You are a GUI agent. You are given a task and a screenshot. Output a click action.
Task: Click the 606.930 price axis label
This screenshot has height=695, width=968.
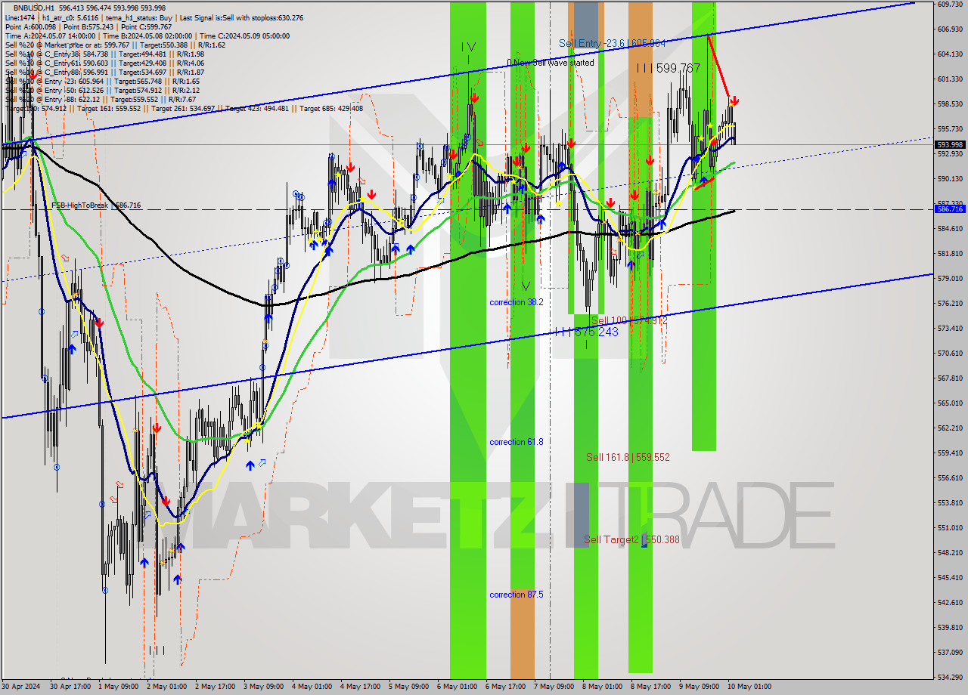tap(950, 29)
